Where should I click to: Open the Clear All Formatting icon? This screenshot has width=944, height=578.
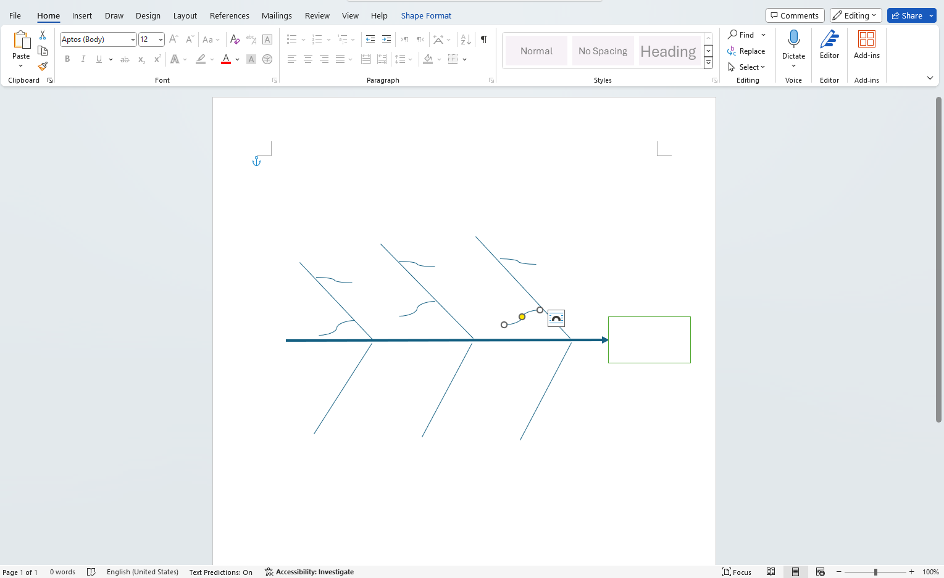coord(235,39)
